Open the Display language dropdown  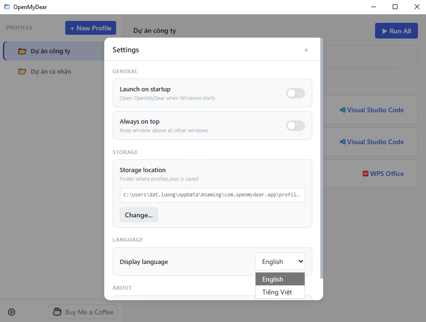[x=280, y=262]
